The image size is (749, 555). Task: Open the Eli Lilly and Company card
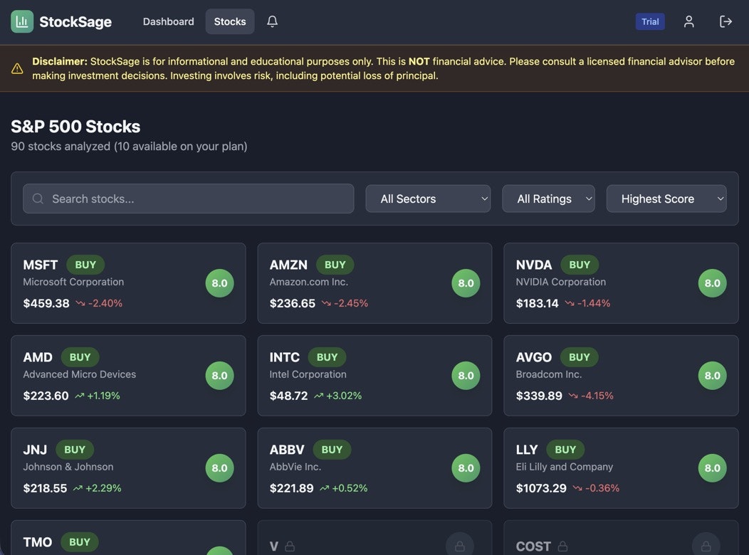[x=621, y=467]
